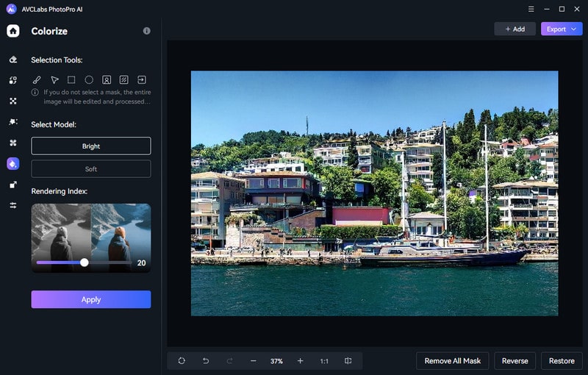Open the stylize tool in sidebar
Viewport: 588px width, 375px height.
13,122
